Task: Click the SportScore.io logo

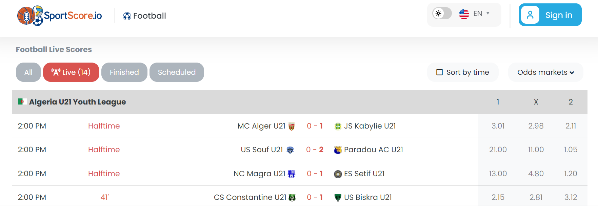Action: point(59,16)
